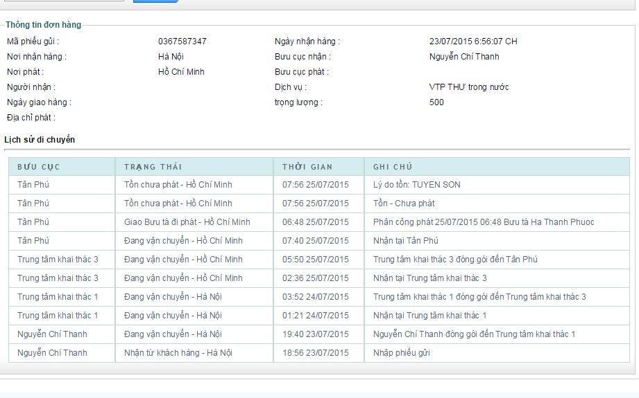
Task: Click the 'Lý do tồn: TUYEN SON' note
Action: coord(416,185)
